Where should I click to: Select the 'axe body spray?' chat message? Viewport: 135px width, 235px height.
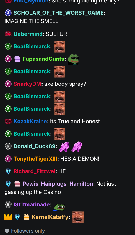(65, 84)
